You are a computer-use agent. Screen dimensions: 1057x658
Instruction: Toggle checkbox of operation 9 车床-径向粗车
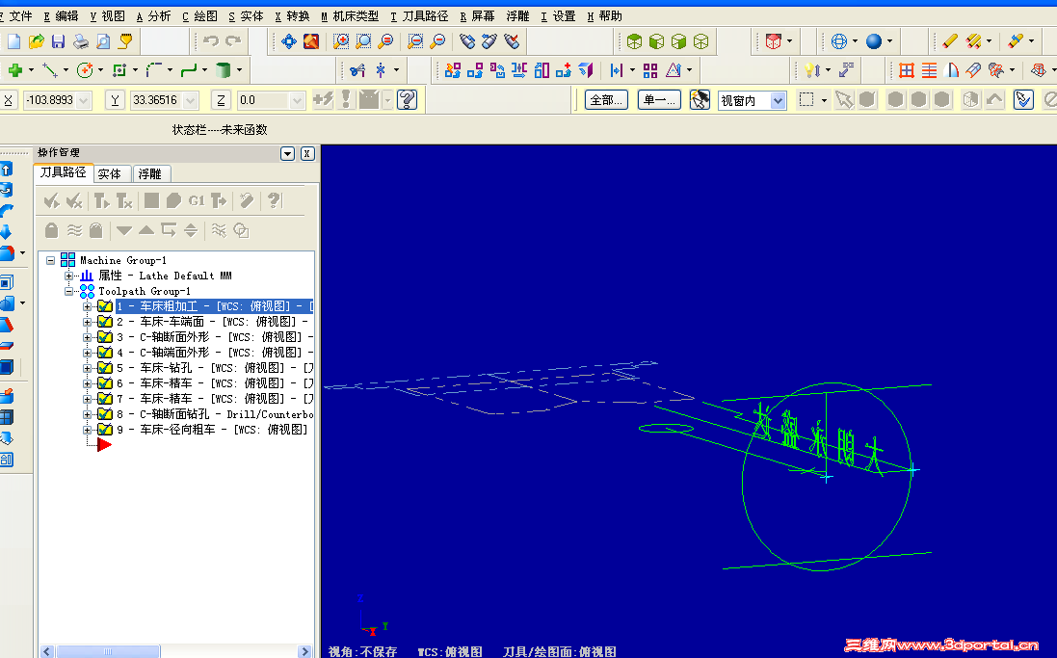104,430
